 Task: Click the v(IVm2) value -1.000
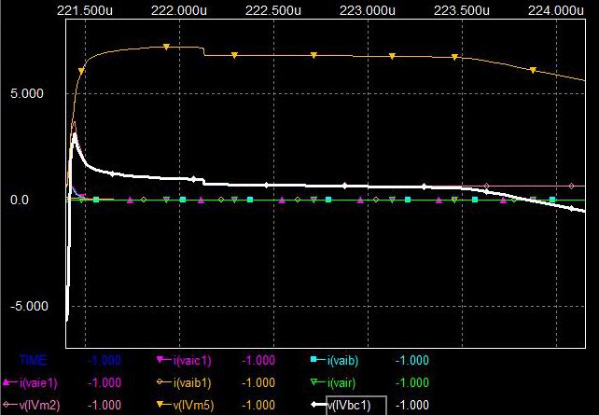[104, 406]
